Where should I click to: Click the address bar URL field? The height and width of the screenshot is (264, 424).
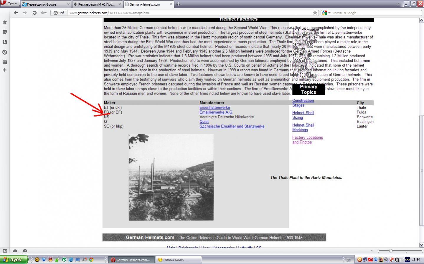190,13
